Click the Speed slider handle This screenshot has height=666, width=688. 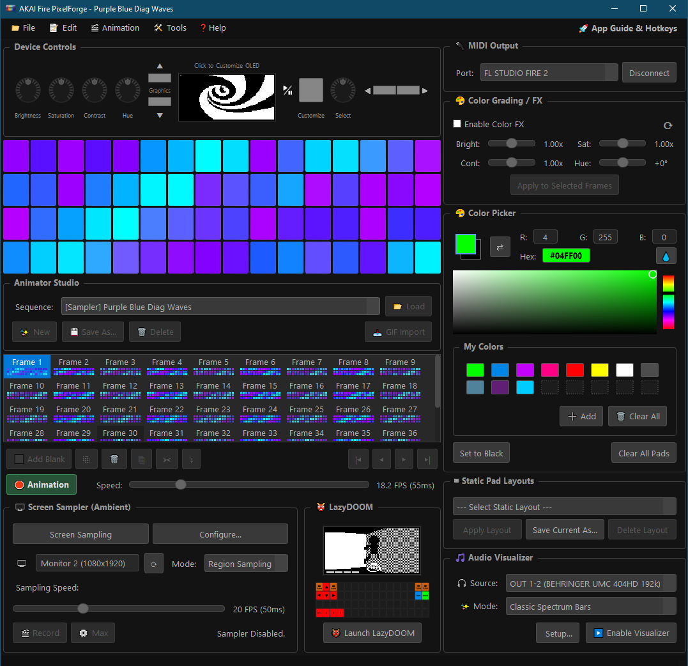180,484
